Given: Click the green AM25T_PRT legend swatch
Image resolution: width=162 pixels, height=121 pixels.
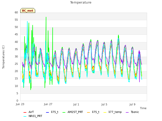Looking at the screenshot, I should click(64, 112).
